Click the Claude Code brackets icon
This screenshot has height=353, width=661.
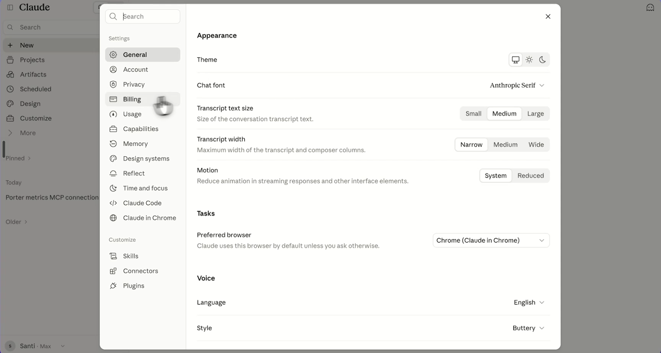[x=113, y=203]
